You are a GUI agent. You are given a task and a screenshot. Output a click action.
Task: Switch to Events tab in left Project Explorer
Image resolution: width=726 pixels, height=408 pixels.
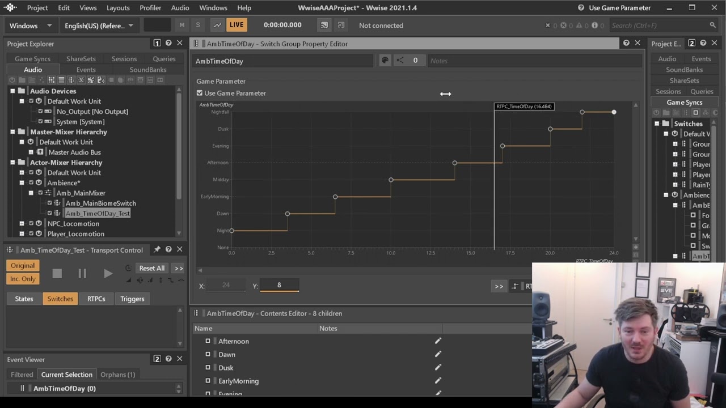tap(86, 70)
